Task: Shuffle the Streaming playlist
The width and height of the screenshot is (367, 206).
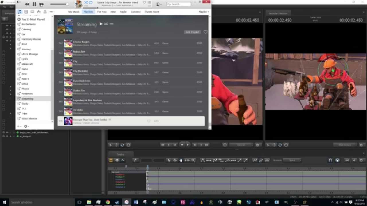Action: click(106, 24)
